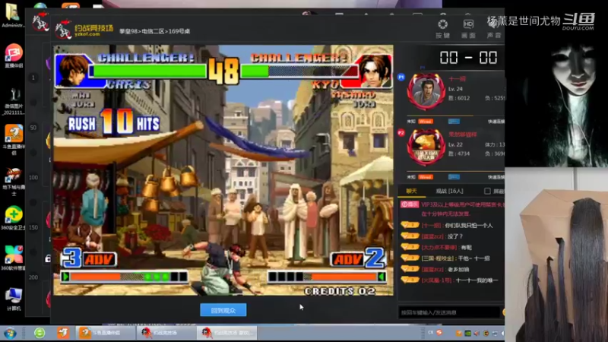608x342 pixels.
Task: Click chat message 你们队我只怕一个人
Action: point(469,225)
